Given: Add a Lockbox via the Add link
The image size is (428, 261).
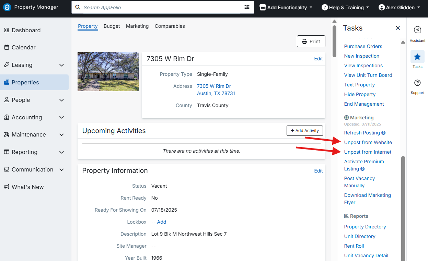Looking at the screenshot, I should click(162, 222).
